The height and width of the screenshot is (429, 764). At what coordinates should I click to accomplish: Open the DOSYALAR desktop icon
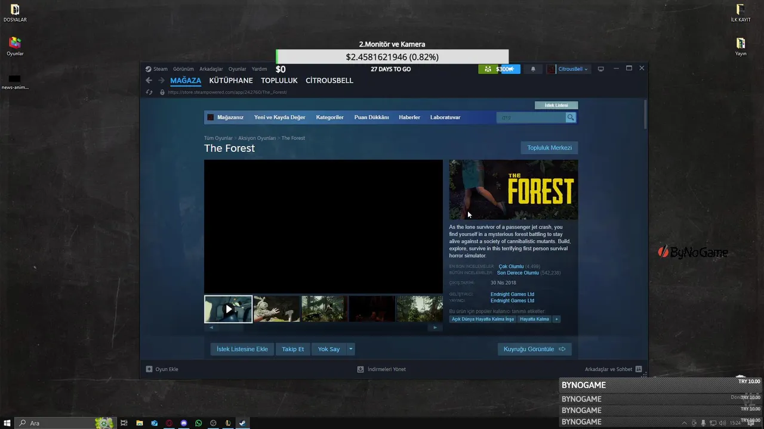(x=15, y=13)
